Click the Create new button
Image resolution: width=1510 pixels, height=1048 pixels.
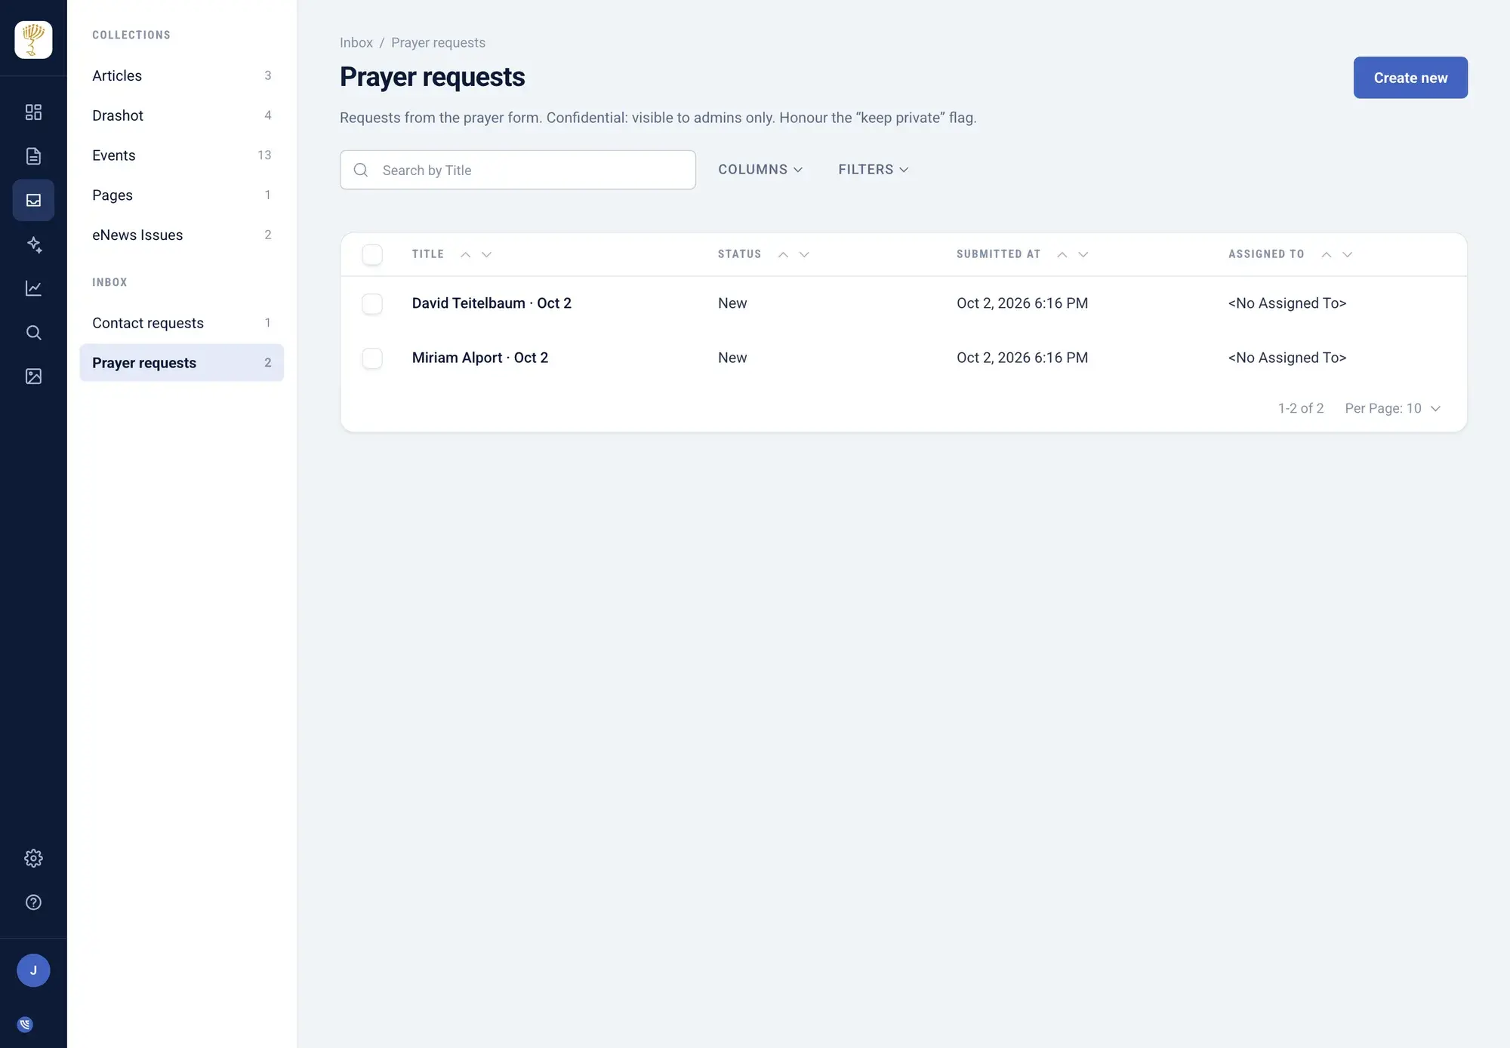[1410, 78]
